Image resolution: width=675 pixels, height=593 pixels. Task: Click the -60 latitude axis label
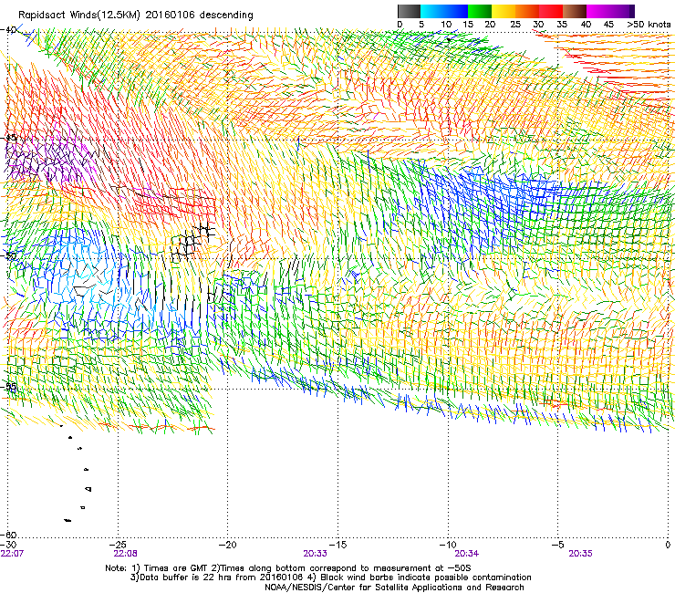(x=8, y=535)
